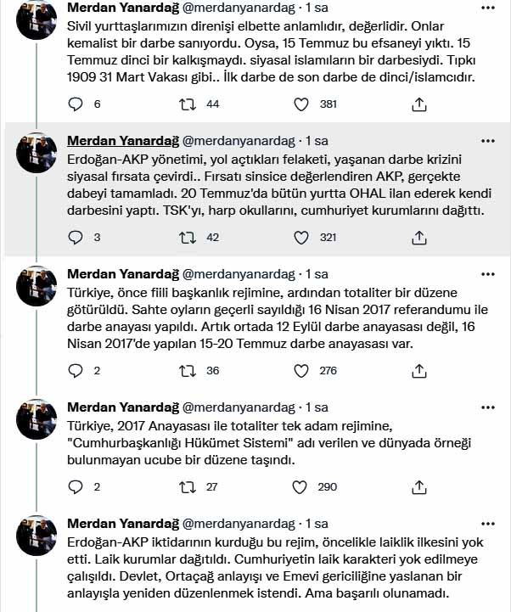Screen dimensions: 511x612
Task: Open Merdan Yanardağ profile from highlighted tweet
Action: 121,140
